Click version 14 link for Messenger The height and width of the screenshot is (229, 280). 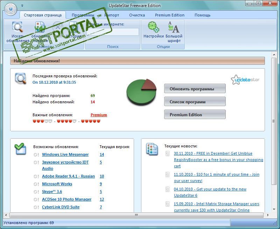tap(102, 154)
